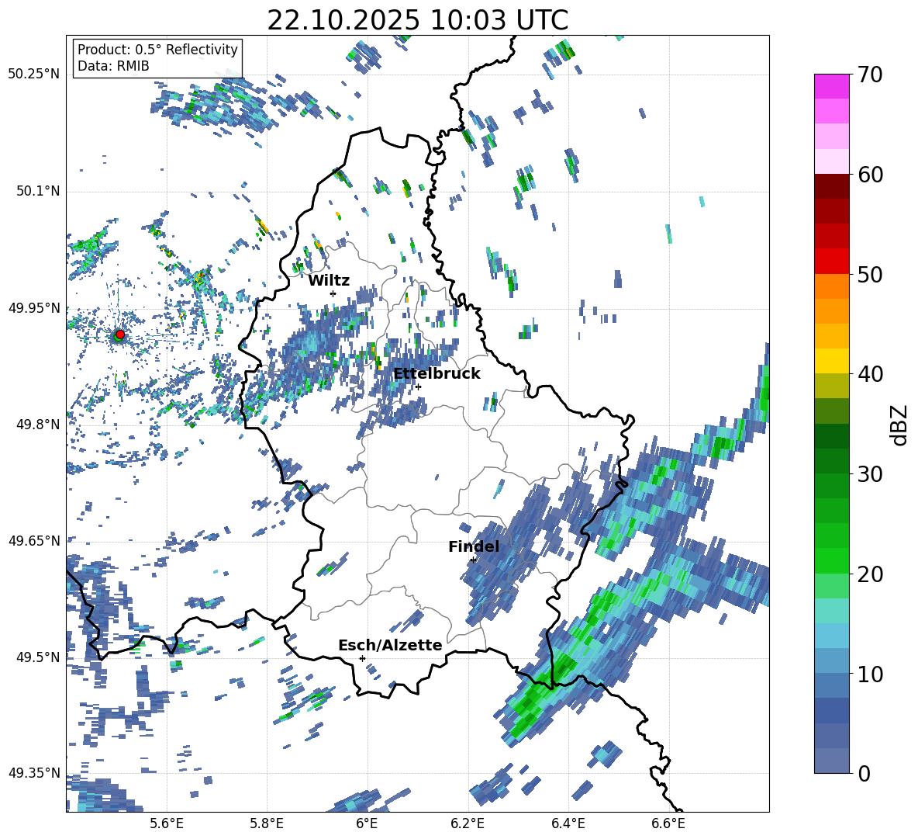
Task: Click the colorbar tick value 30
Action: 870,474
